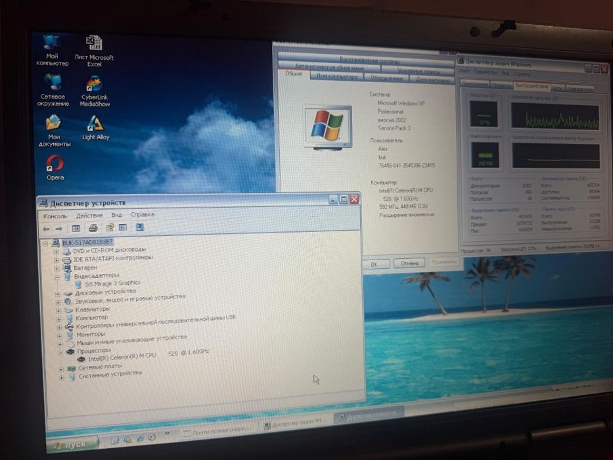Viewport: 613px width, 460px height.
Task: Switch to Сеть tab in Task Manager
Action: click(556, 88)
